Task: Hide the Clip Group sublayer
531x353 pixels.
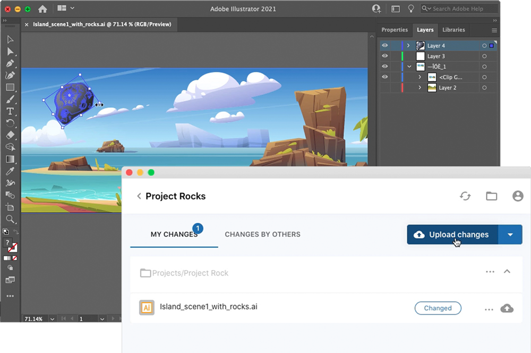Action: tap(385, 77)
